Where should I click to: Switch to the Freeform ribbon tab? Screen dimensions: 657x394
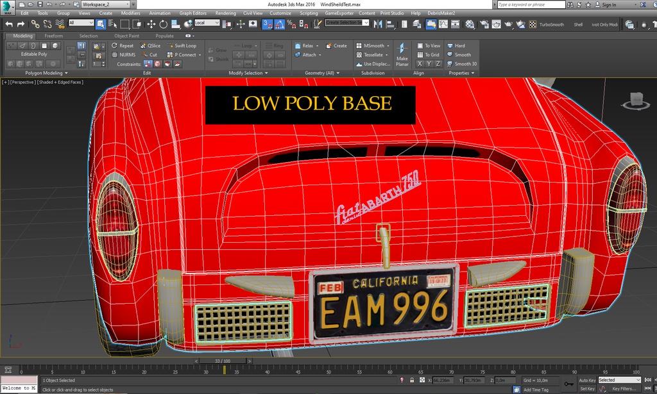53,36
